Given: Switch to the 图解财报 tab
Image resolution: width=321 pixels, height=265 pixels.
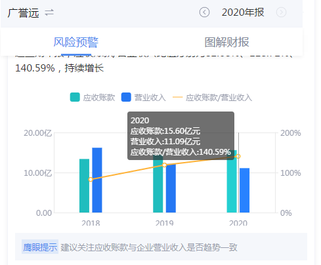Looking at the screenshot, I should coord(226,42).
